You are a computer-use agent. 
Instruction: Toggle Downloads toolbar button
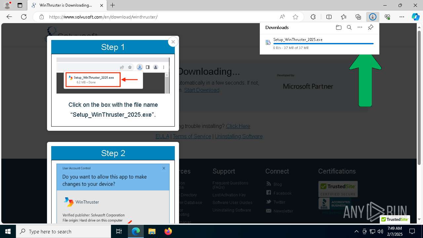click(x=373, y=17)
